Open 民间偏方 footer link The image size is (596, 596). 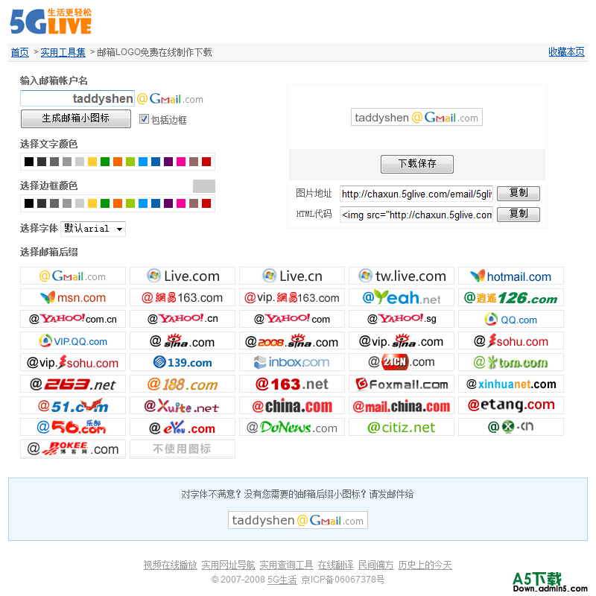tap(376, 565)
